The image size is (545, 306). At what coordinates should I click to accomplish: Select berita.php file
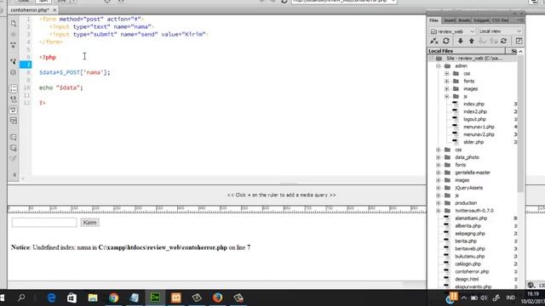pos(466,241)
